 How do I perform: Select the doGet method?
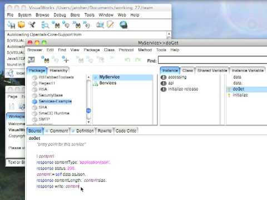click(x=246, y=89)
